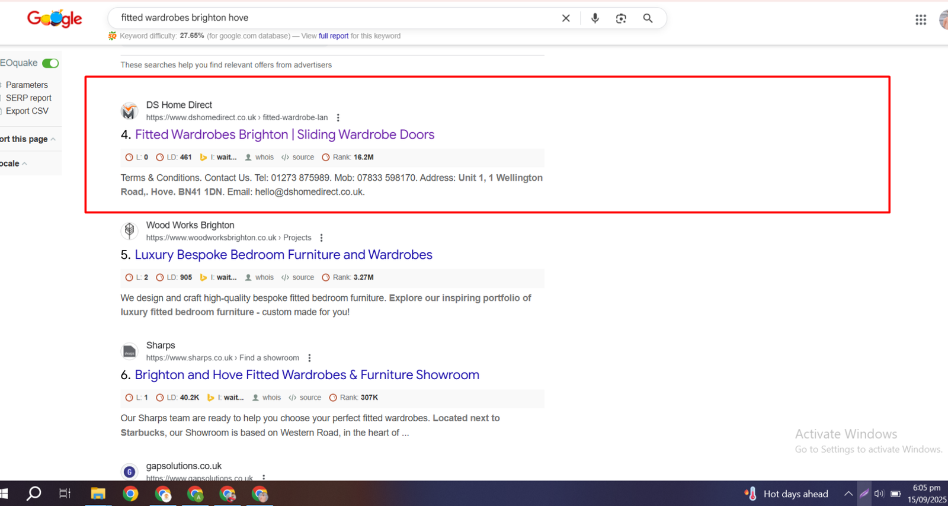
Task: Open the Parameters option in sidebar
Action: click(x=27, y=85)
